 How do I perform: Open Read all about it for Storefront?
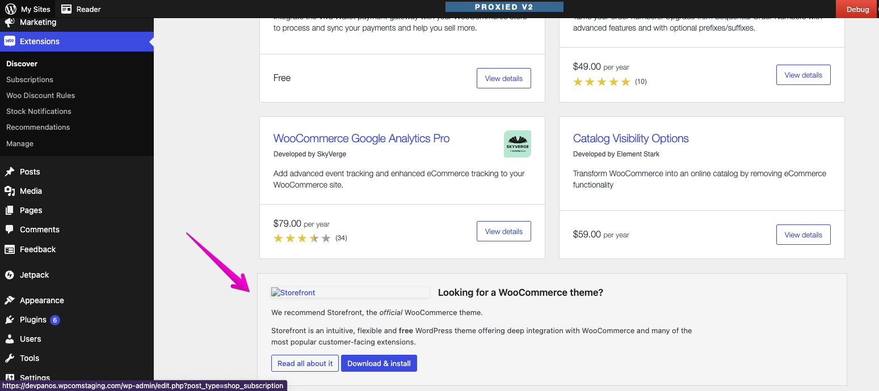coord(305,363)
